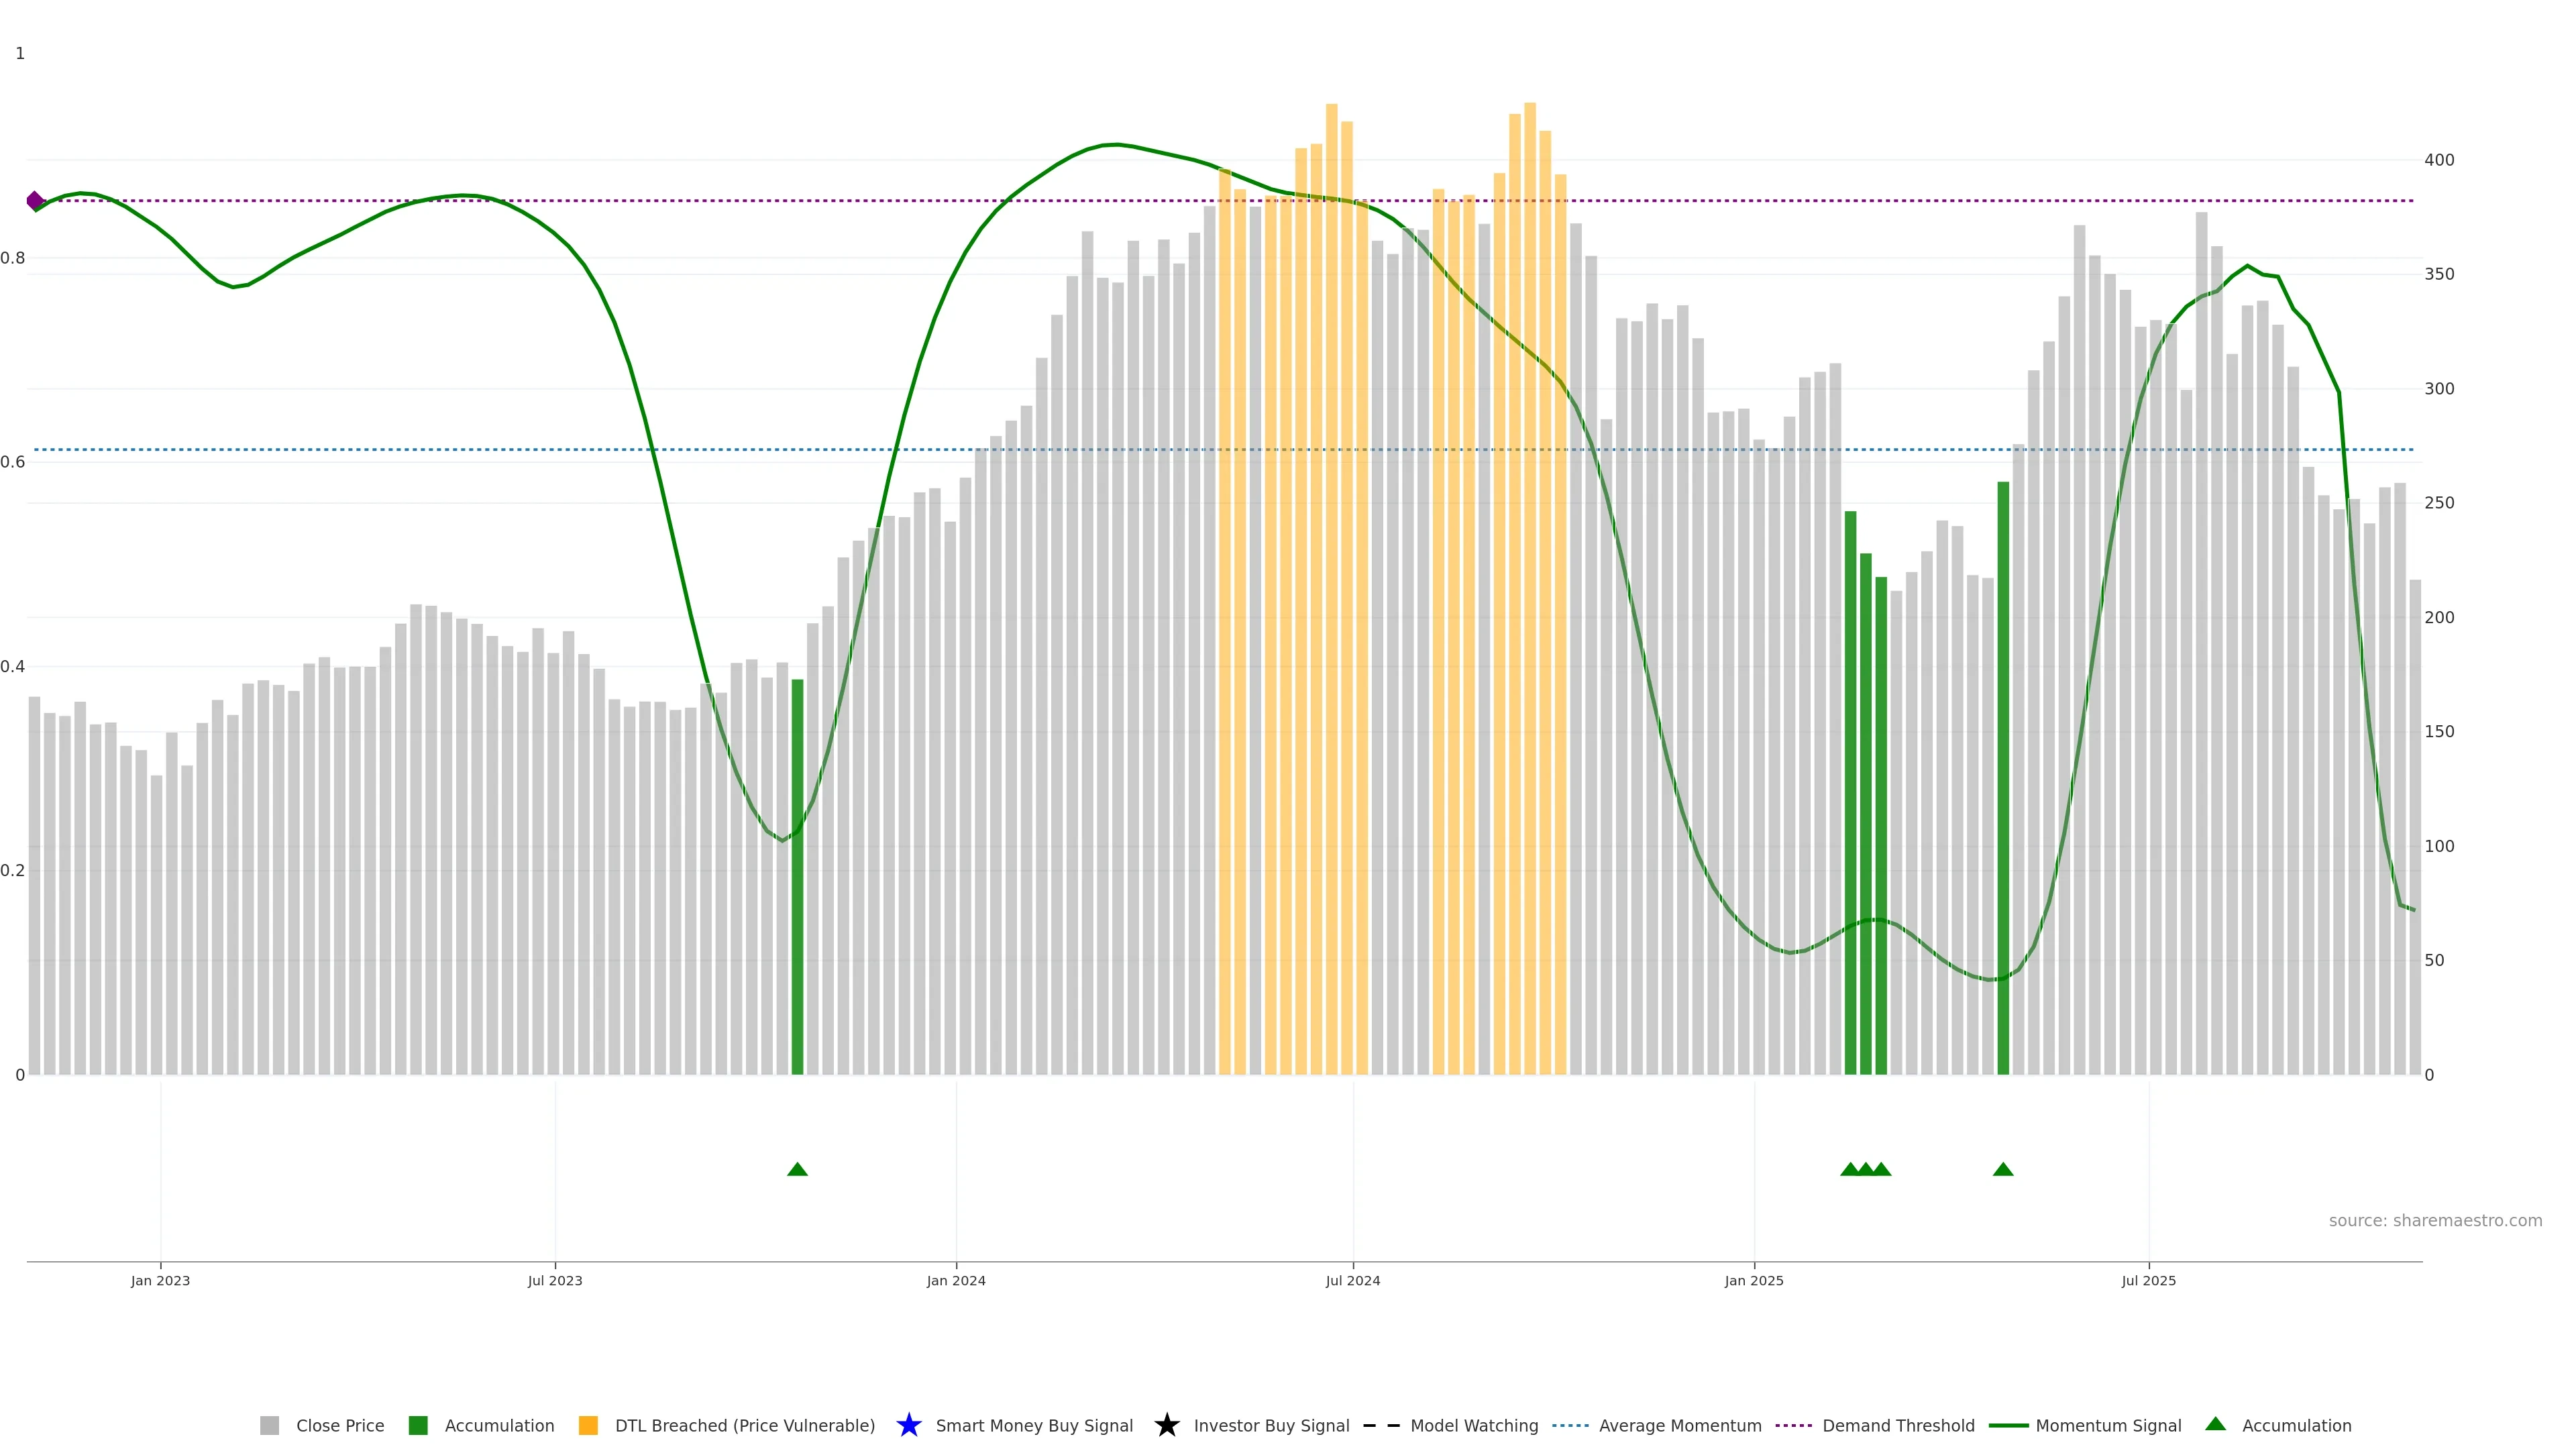Click the sharemaestro.com source text
Viewport: 2576px width, 1449px height.
pos(2435,1220)
